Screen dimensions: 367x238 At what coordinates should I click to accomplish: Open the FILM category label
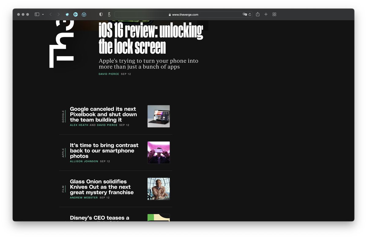tap(63, 189)
